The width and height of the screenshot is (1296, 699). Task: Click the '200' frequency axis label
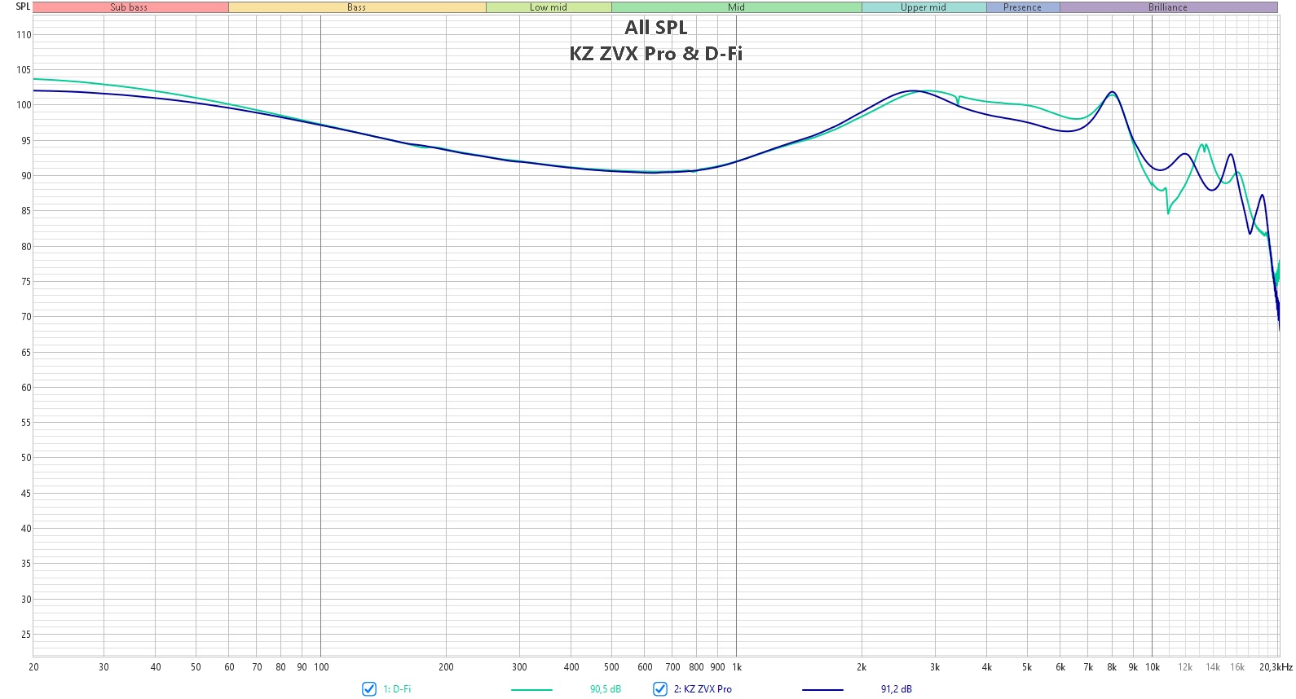[447, 667]
